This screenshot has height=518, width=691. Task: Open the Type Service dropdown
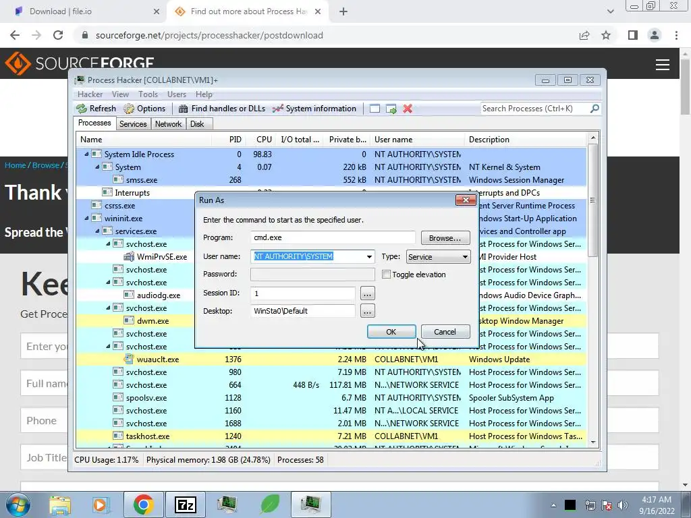[x=438, y=257]
